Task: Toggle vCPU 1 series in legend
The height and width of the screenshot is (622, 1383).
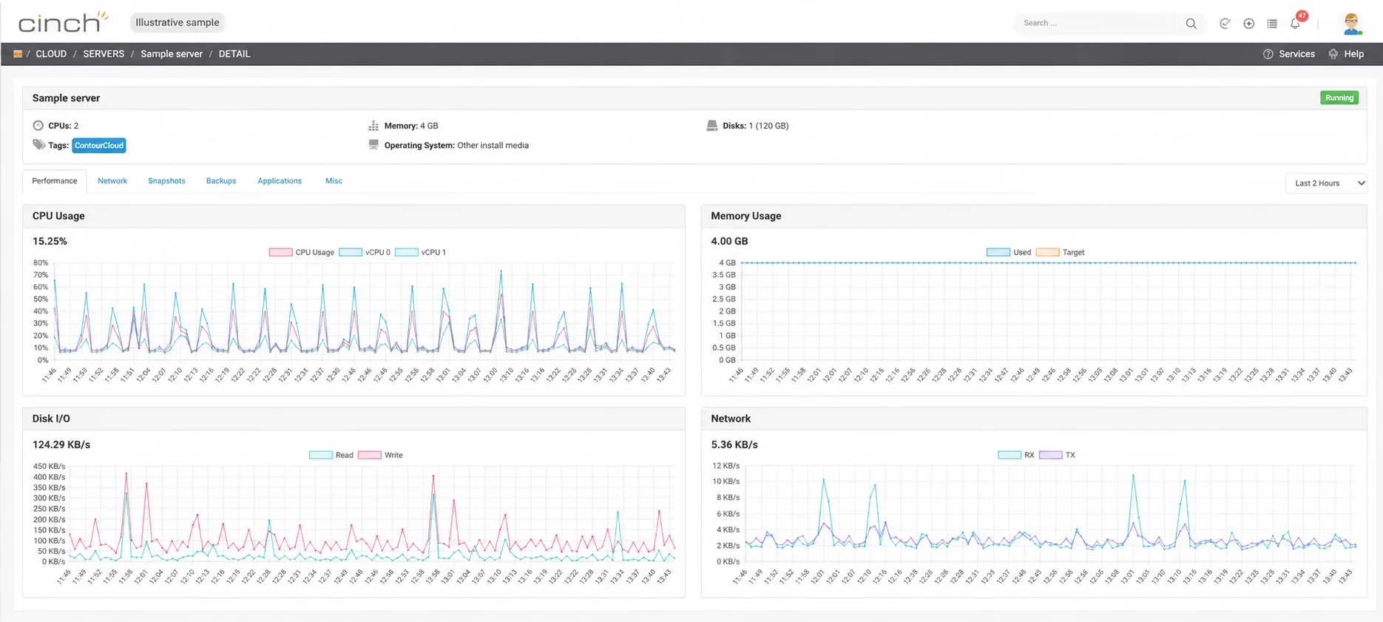Action: click(x=420, y=252)
